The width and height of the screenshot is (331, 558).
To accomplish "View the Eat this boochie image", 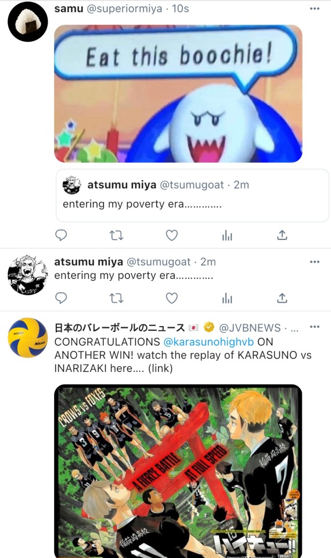I will pos(178,94).
